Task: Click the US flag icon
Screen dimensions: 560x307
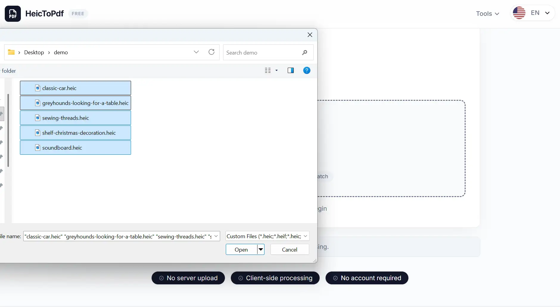Action: (x=519, y=13)
